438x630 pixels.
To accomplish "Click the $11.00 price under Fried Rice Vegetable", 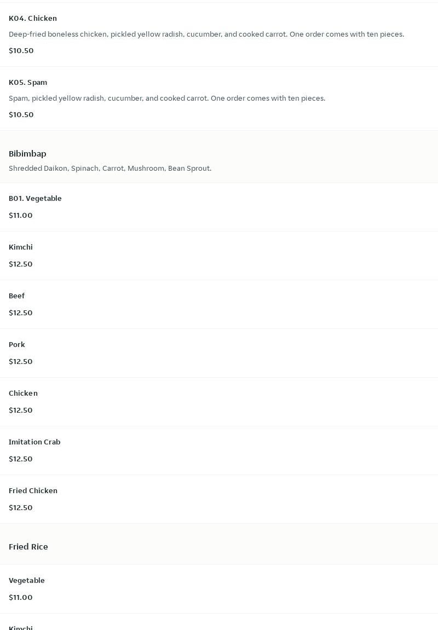I will point(21,597).
